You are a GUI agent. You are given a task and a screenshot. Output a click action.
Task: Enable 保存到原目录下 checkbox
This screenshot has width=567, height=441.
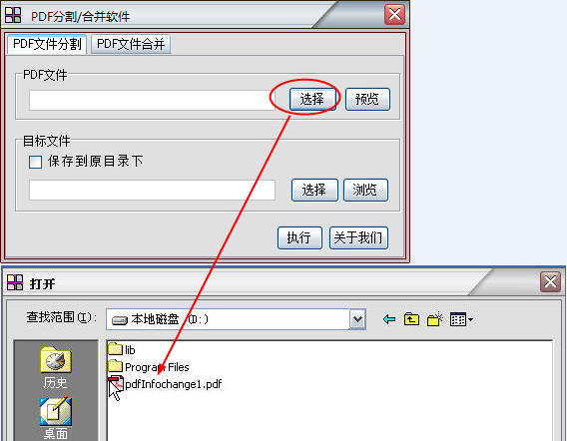[36, 162]
